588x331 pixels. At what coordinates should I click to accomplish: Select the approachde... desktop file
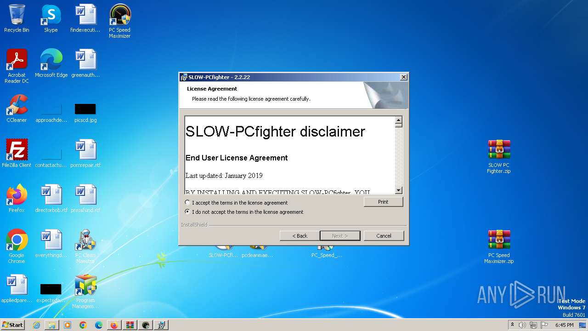51,112
